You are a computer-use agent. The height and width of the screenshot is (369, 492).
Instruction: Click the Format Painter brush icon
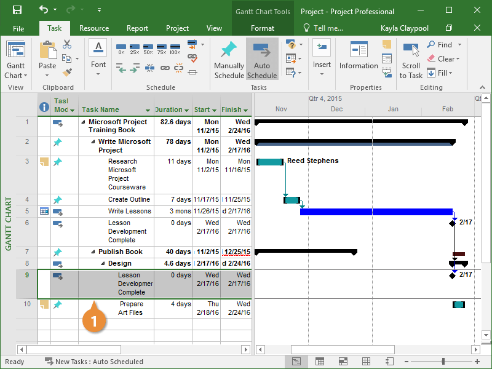click(x=67, y=72)
